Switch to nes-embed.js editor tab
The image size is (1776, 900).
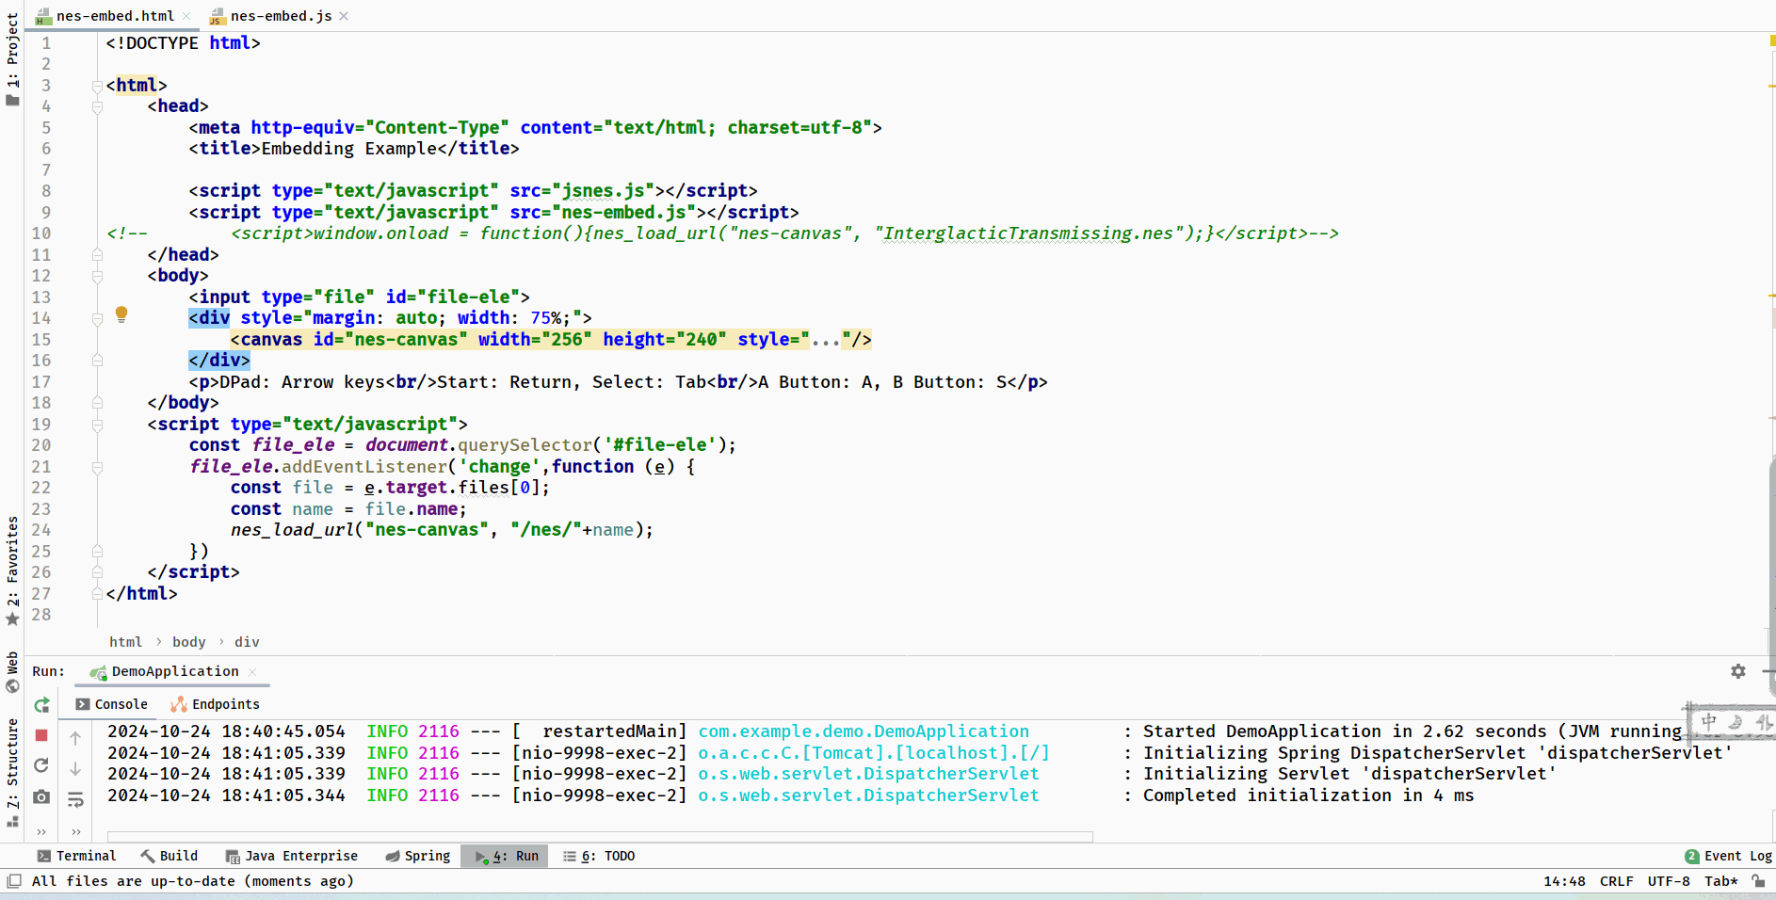point(281,16)
